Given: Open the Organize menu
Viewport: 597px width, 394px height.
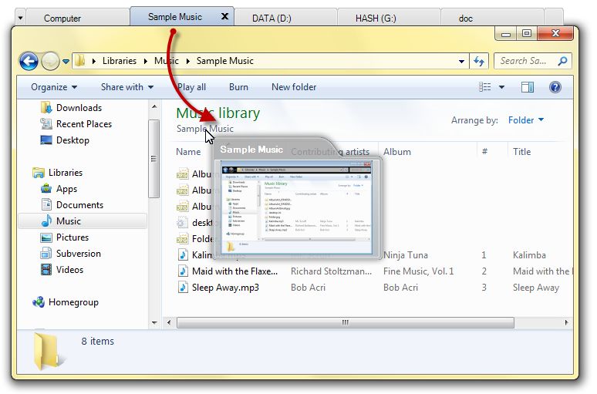Looking at the screenshot, I should [x=54, y=87].
